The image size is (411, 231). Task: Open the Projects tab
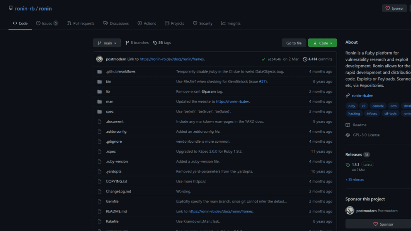(x=174, y=23)
